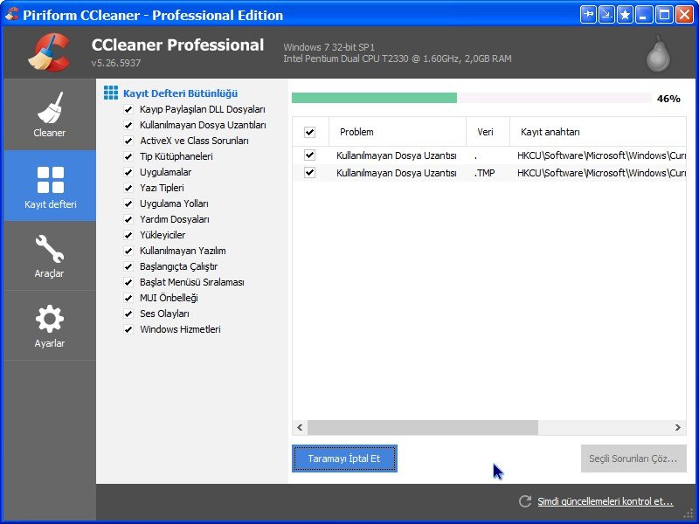Toggle Tip Kütüphaneleri checkbox

[128, 157]
